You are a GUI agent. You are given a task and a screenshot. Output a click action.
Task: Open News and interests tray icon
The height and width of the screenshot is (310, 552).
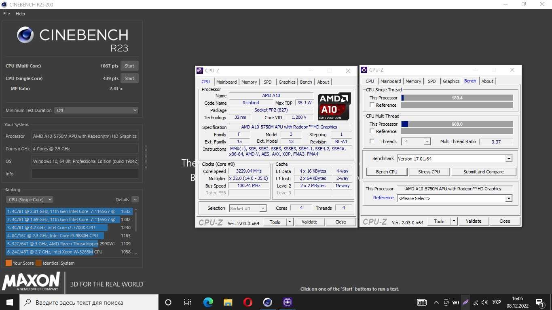point(422,302)
